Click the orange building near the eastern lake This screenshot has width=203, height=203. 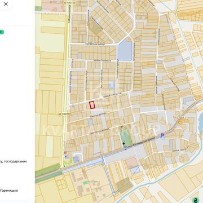tap(183, 121)
